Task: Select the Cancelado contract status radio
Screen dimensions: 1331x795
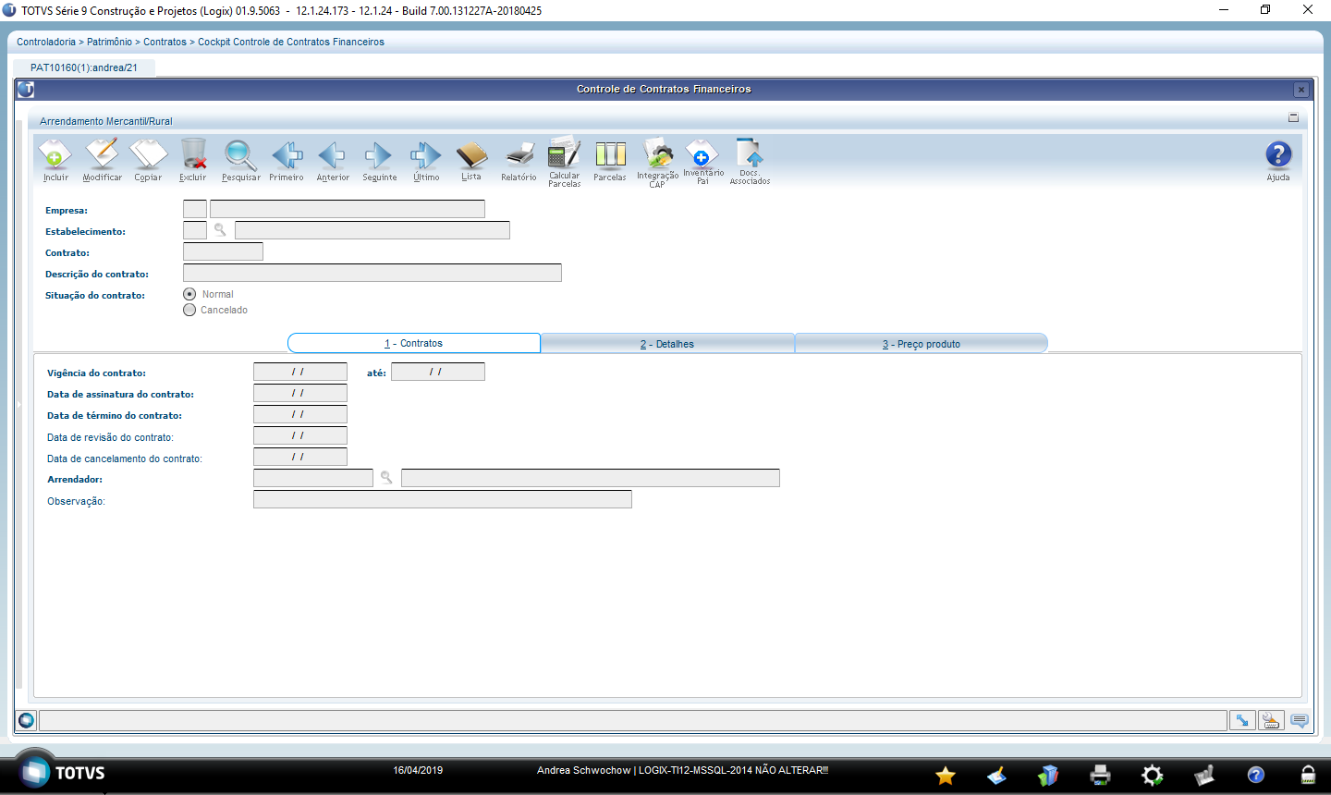Action: pos(189,310)
